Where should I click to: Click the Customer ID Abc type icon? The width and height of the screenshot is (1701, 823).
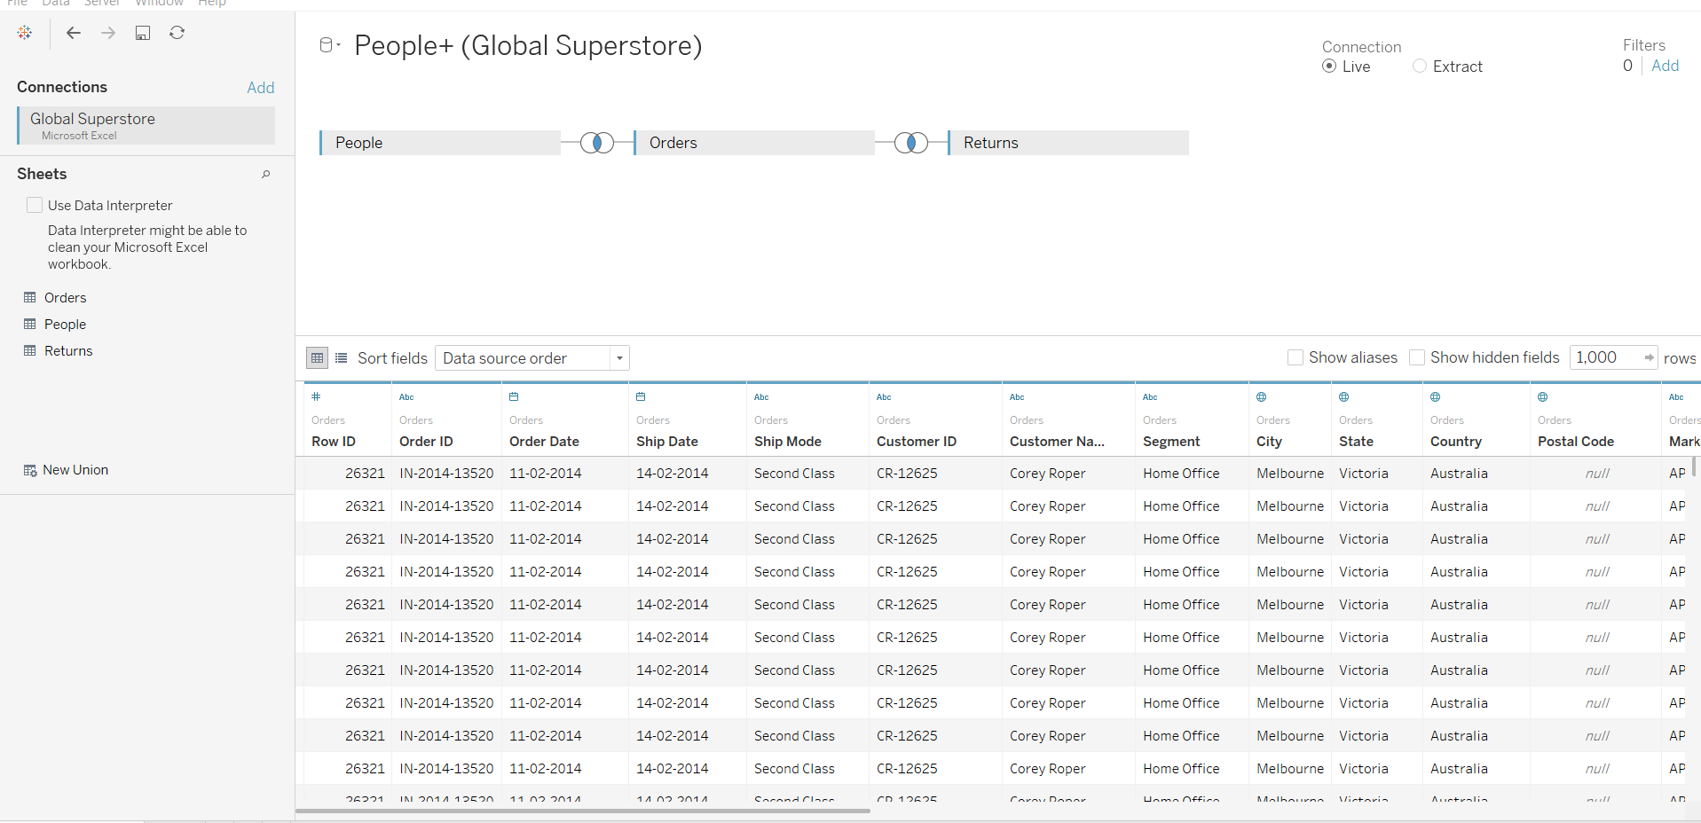(884, 397)
